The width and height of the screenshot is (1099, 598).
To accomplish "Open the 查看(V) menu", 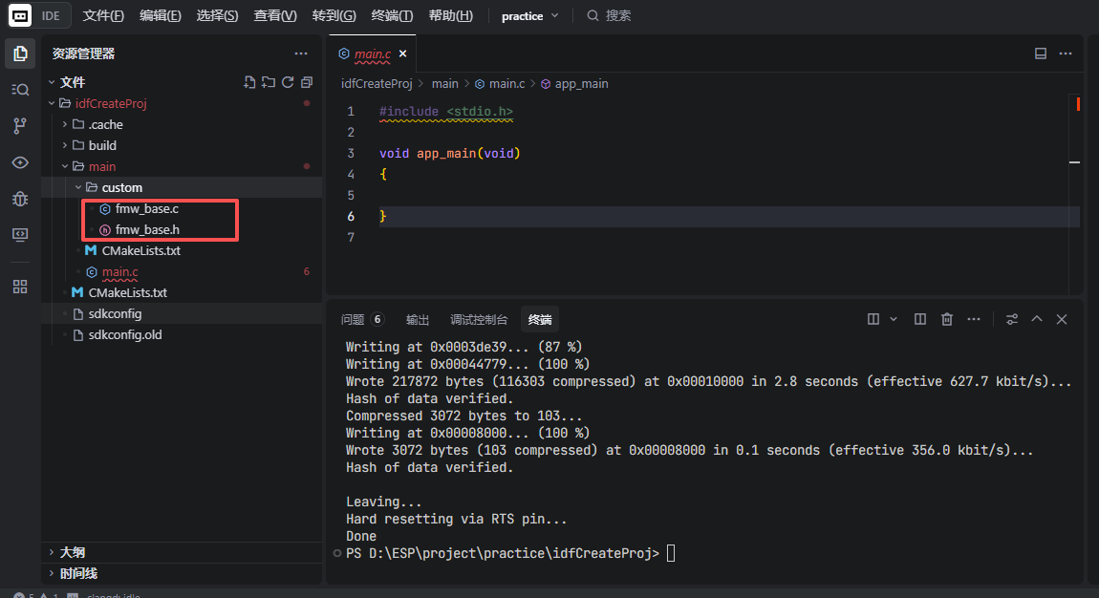I will tap(275, 15).
